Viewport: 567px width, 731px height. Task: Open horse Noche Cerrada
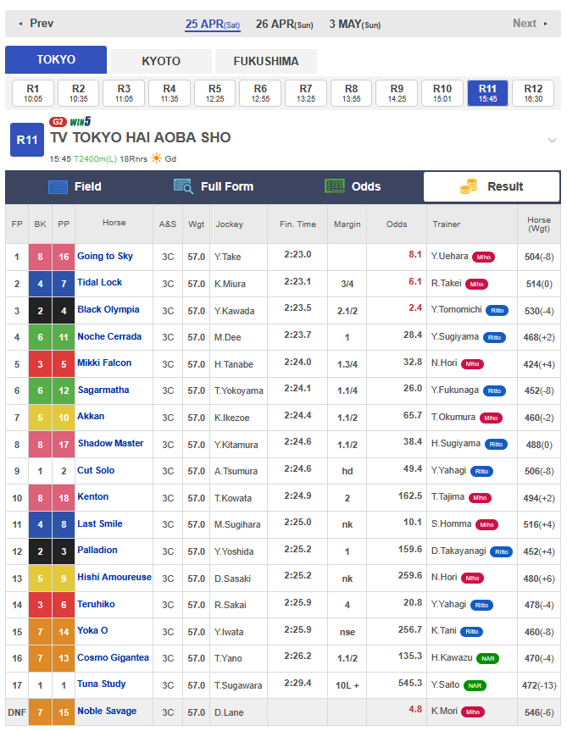click(x=109, y=336)
